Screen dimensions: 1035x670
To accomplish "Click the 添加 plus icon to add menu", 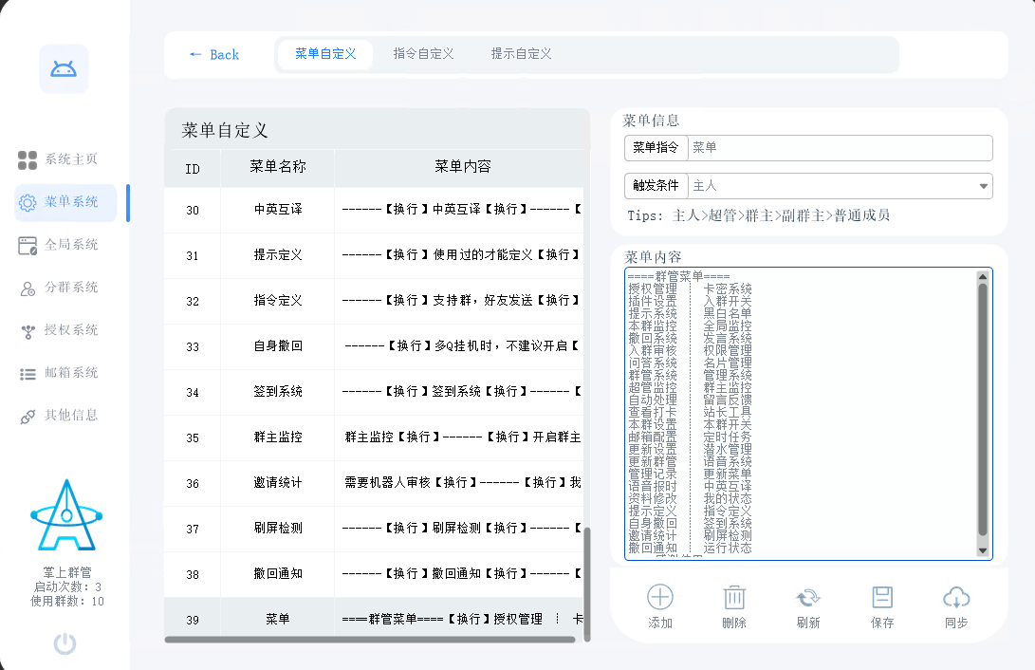I will tap(659, 605).
